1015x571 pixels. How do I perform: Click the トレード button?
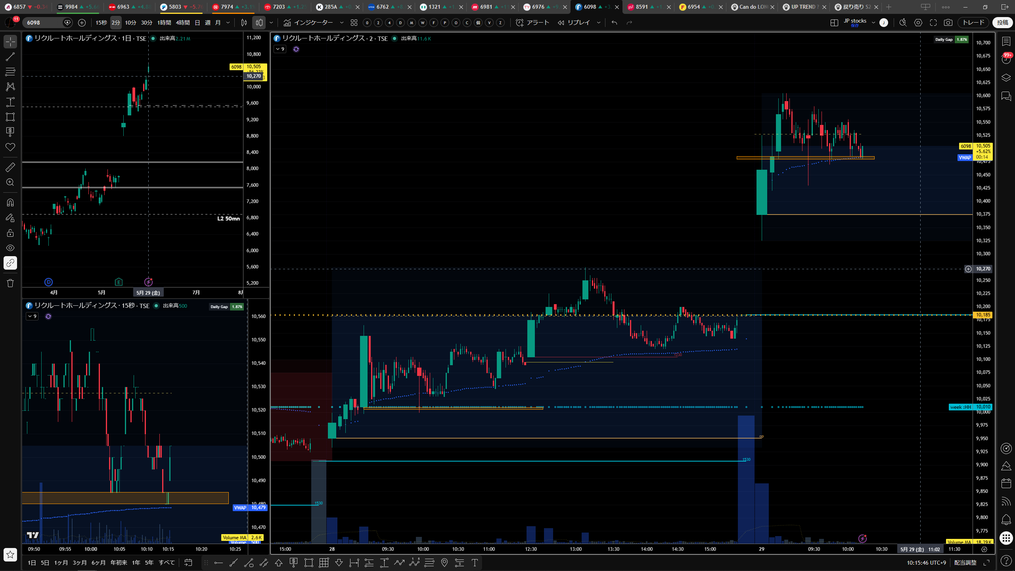(973, 23)
